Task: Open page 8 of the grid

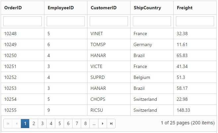Action: coord(85,124)
